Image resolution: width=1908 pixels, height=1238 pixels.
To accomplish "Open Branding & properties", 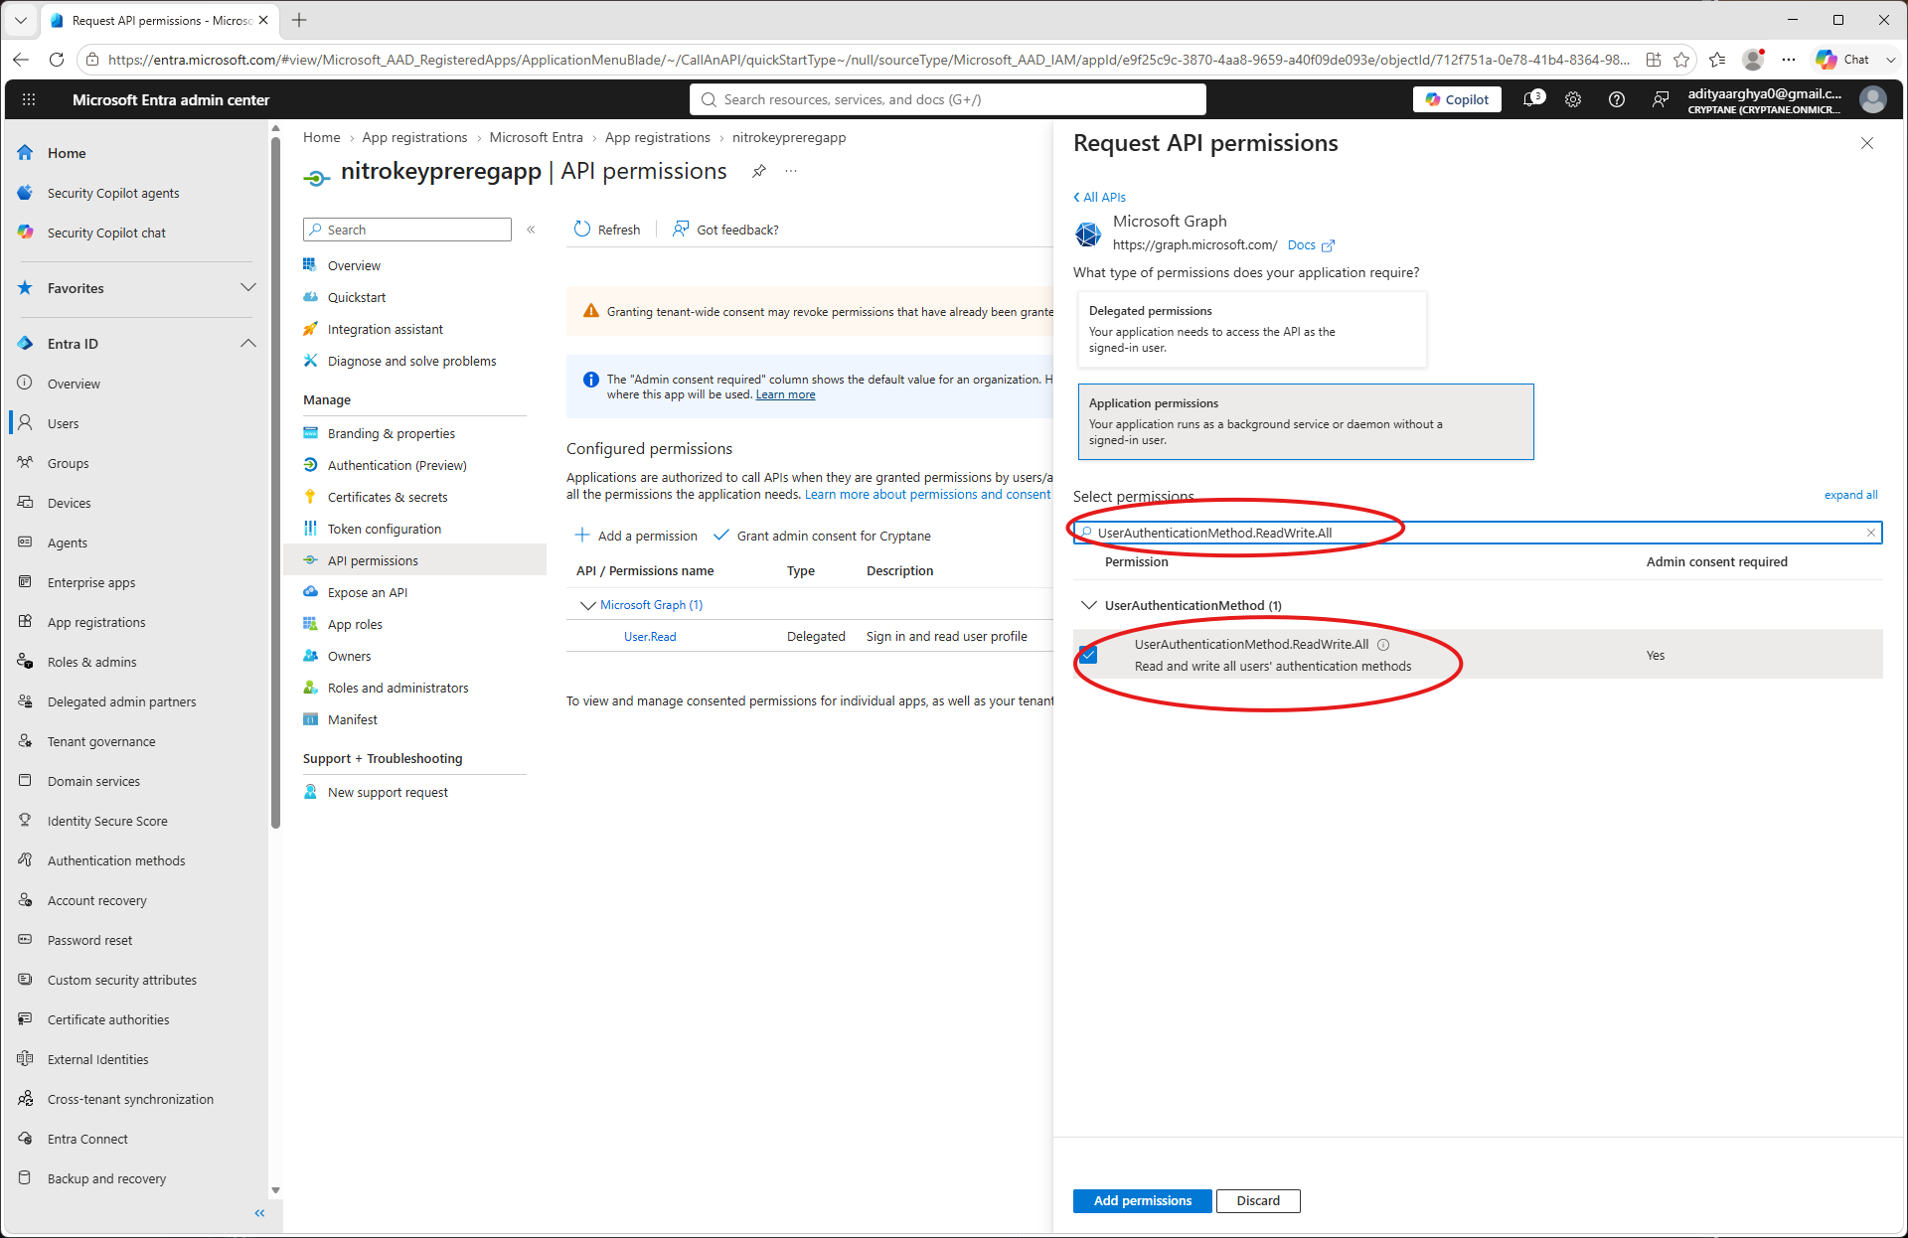I will point(392,433).
